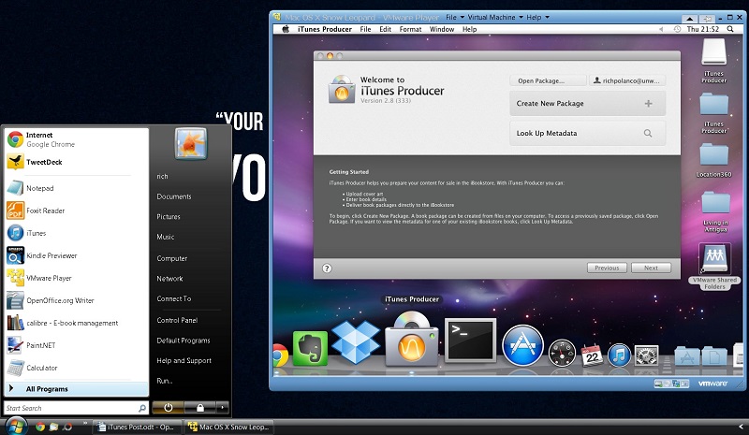This screenshot has width=749, height=435.
Task: Click the Chrome quick launch taskbar icon
Action: point(40,427)
